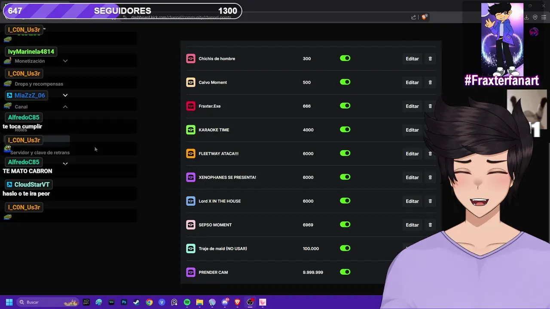Click the Lord X IN THE HOUSE reward icon
This screenshot has height=309, width=550.
click(190, 201)
